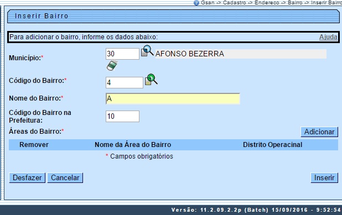Image resolution: width=342 pixels, height=215 pixels.
Task: Open the Código do Bairro search icon
Action: (x=151, y=79)
